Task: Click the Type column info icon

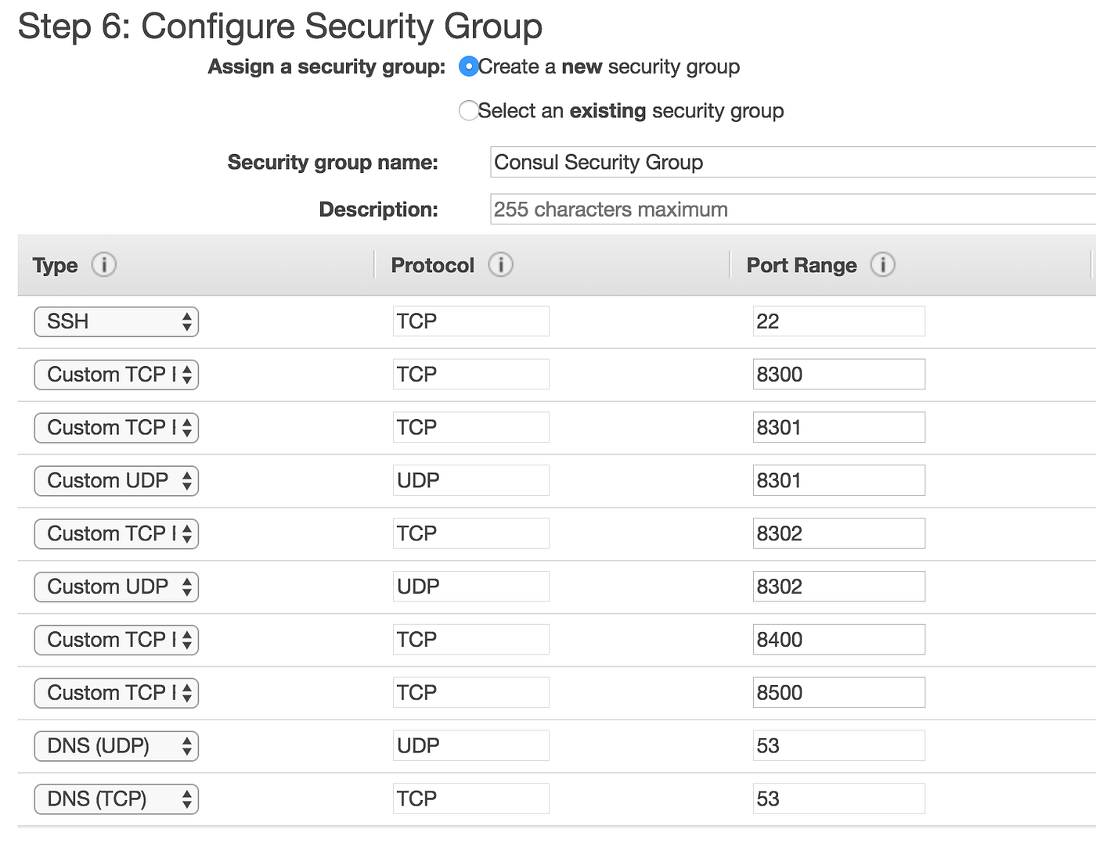Action: [104, 265]
